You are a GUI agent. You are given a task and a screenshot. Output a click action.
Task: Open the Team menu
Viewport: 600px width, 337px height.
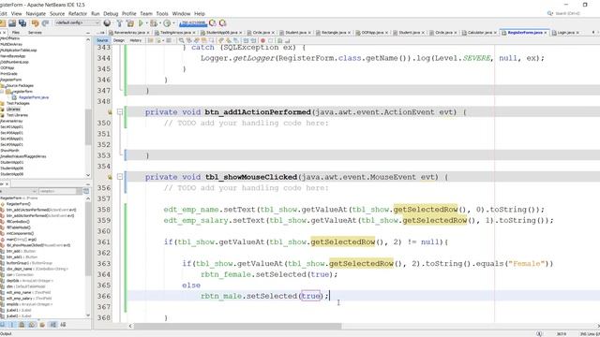[x=146, y=13]
